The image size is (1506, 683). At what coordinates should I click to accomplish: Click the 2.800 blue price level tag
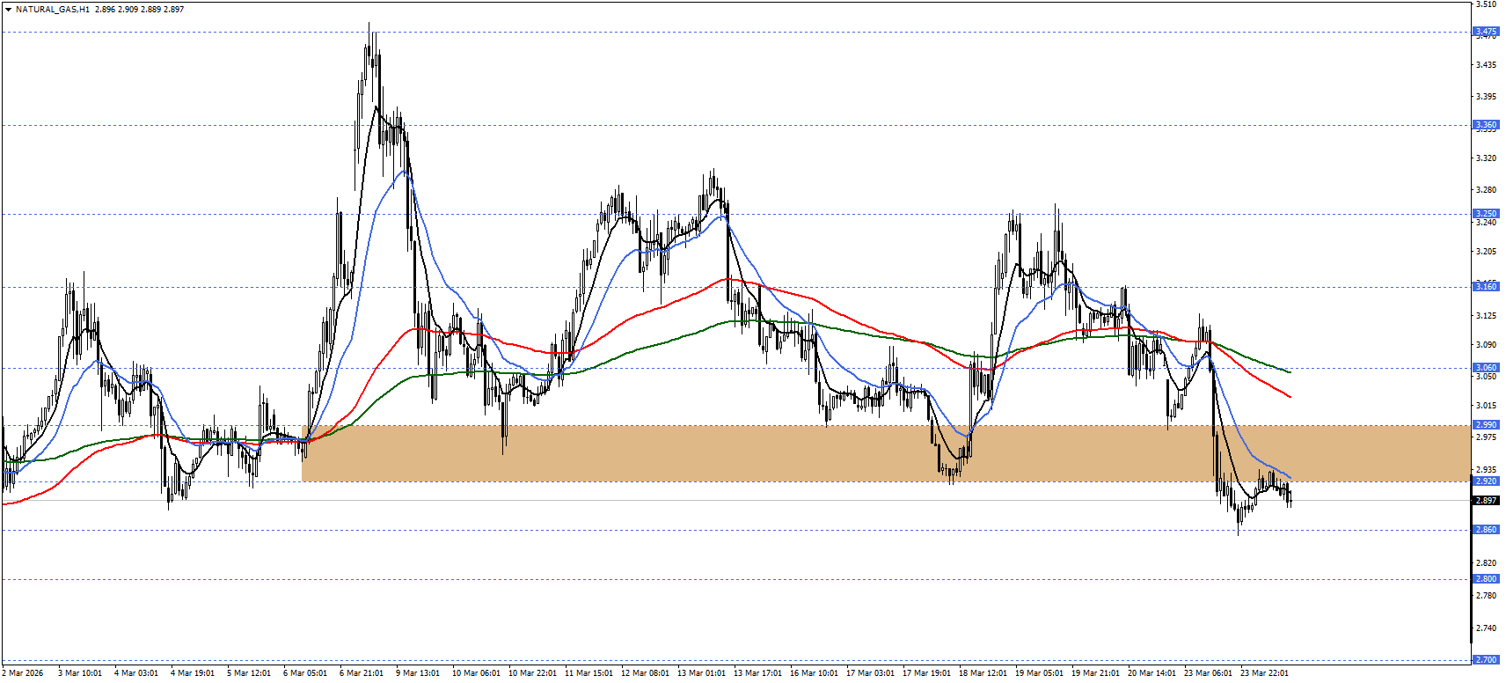1485,579
